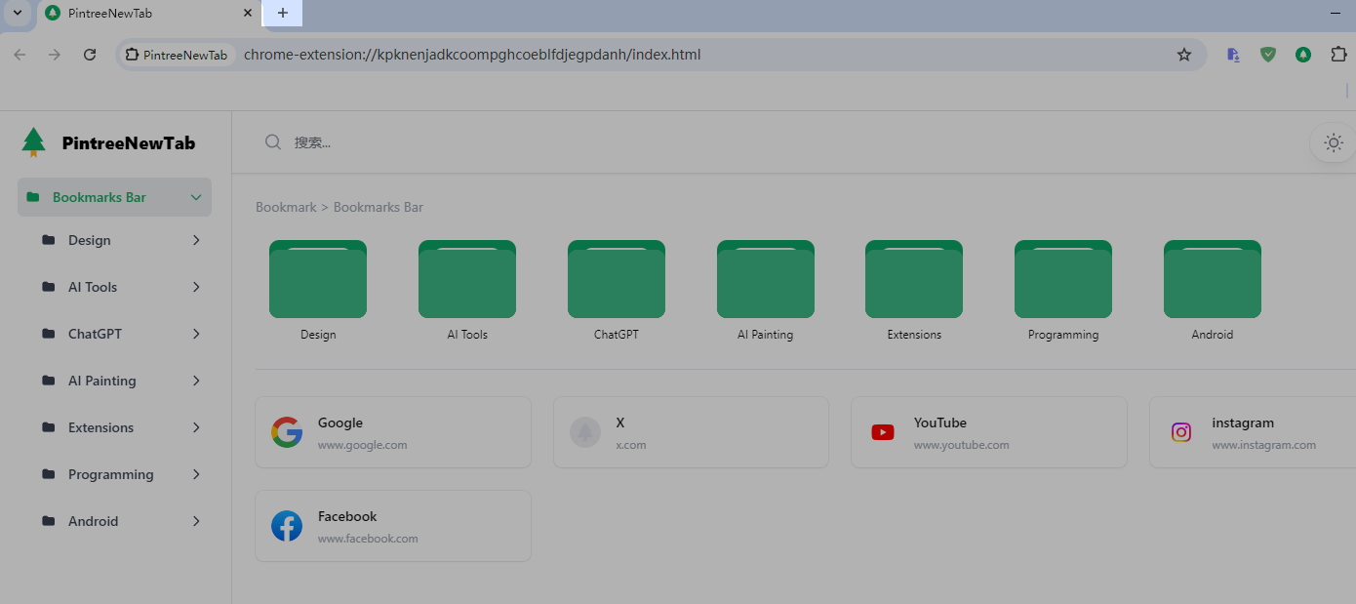Bookmark this page with star icon
The height and width of the screenshot is (604, 1356).
pyautogui.click(x=1184, y=55)
